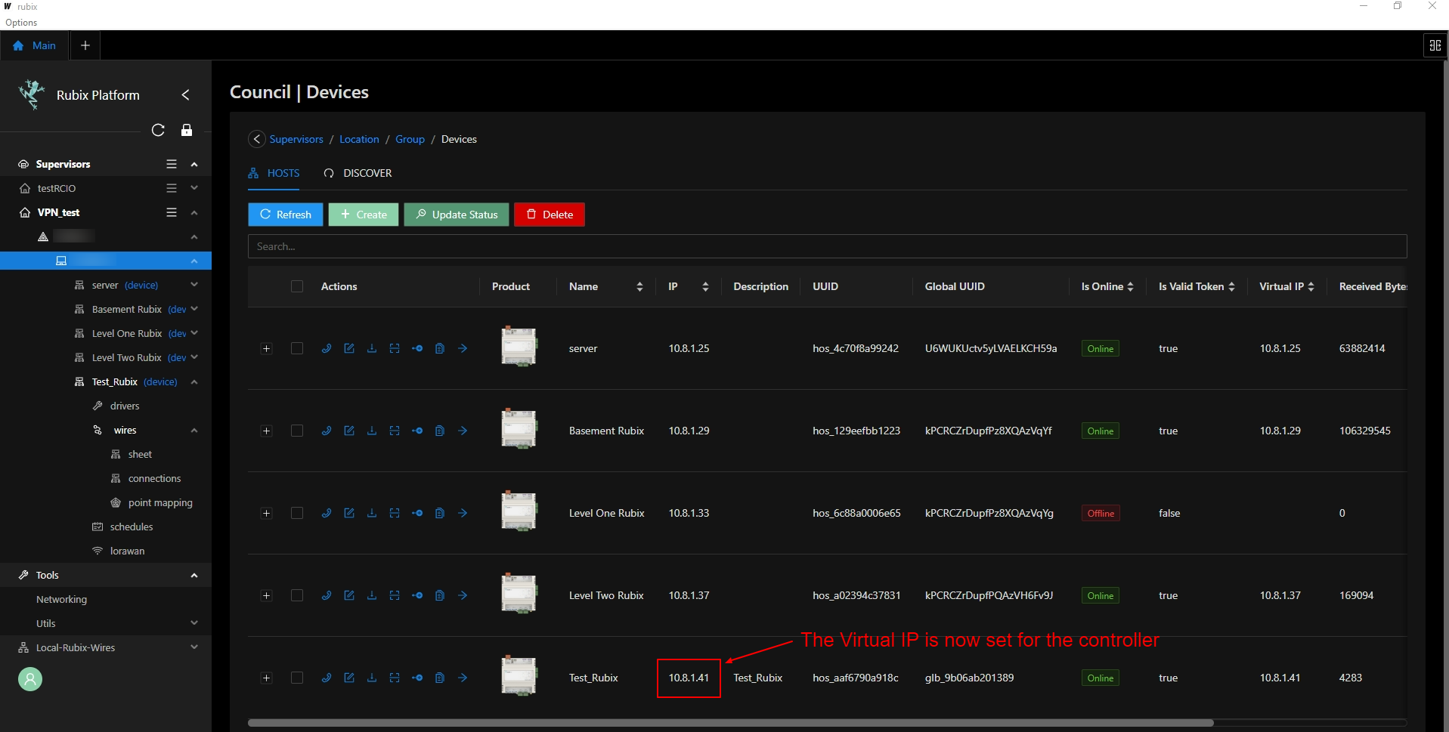Viewport: 1449px width, 732px height.
Task: Click the lock icon in the sidebar header
Action: [187, 130]
